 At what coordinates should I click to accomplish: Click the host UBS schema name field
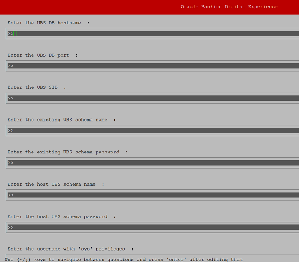click(153, 195)
